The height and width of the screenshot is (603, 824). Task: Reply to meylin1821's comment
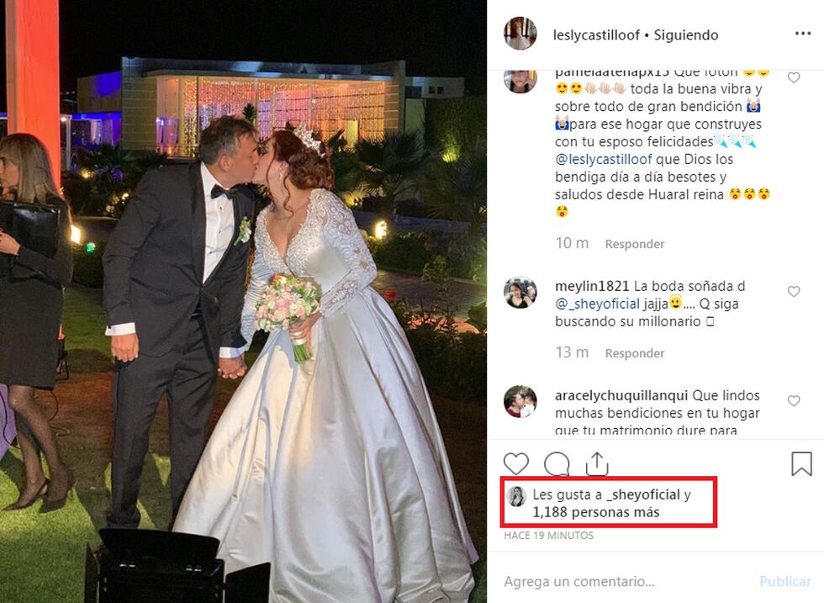635,353
